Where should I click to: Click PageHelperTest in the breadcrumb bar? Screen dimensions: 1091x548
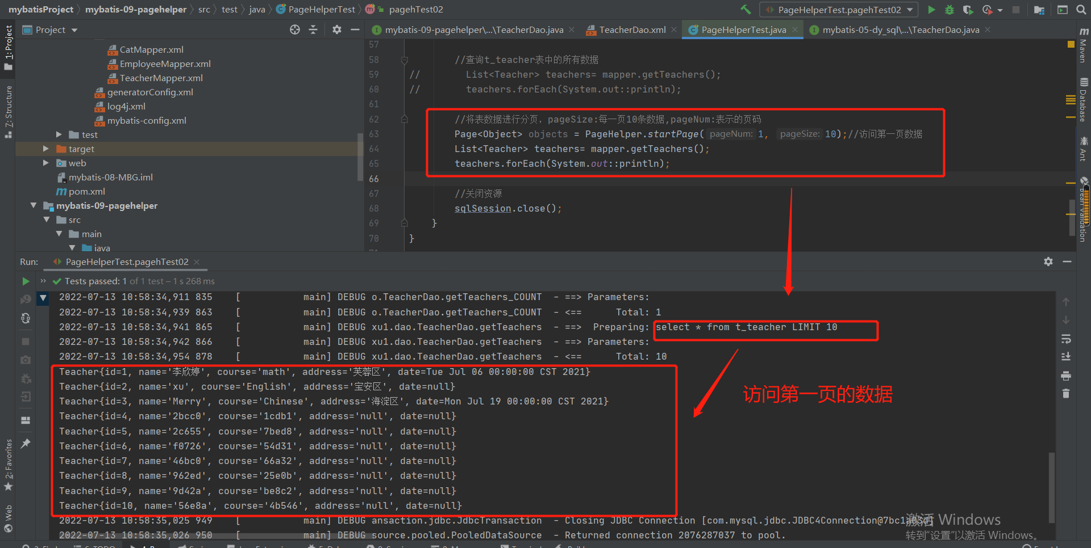coord(322,10)
